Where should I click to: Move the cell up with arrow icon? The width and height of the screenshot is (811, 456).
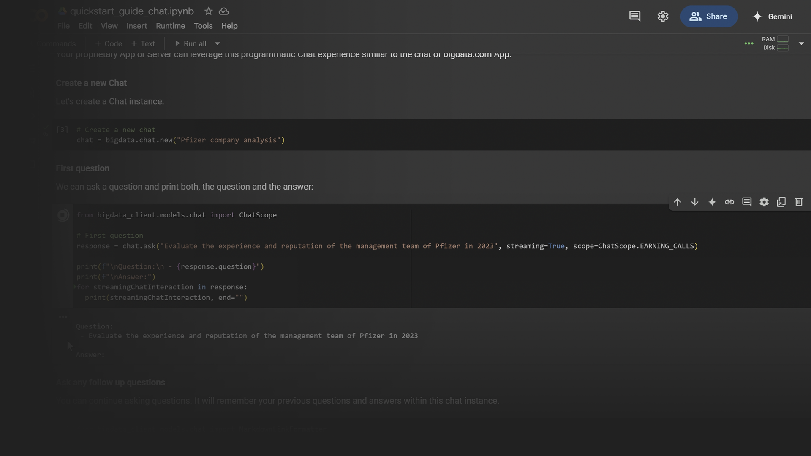point(677,202)
